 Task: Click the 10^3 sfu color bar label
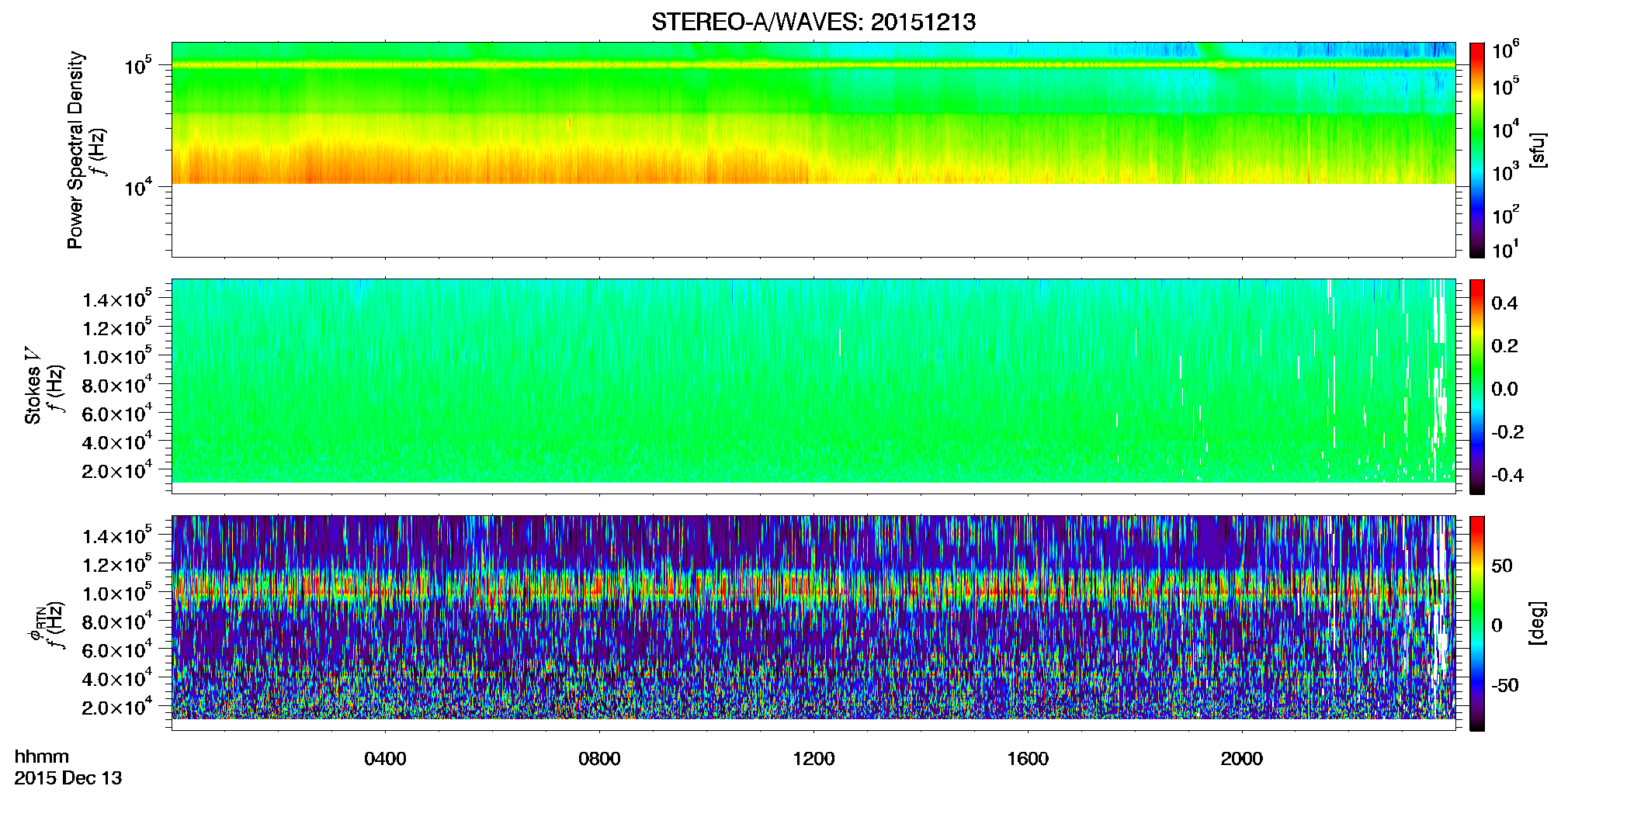click(x=1505, y=172)
